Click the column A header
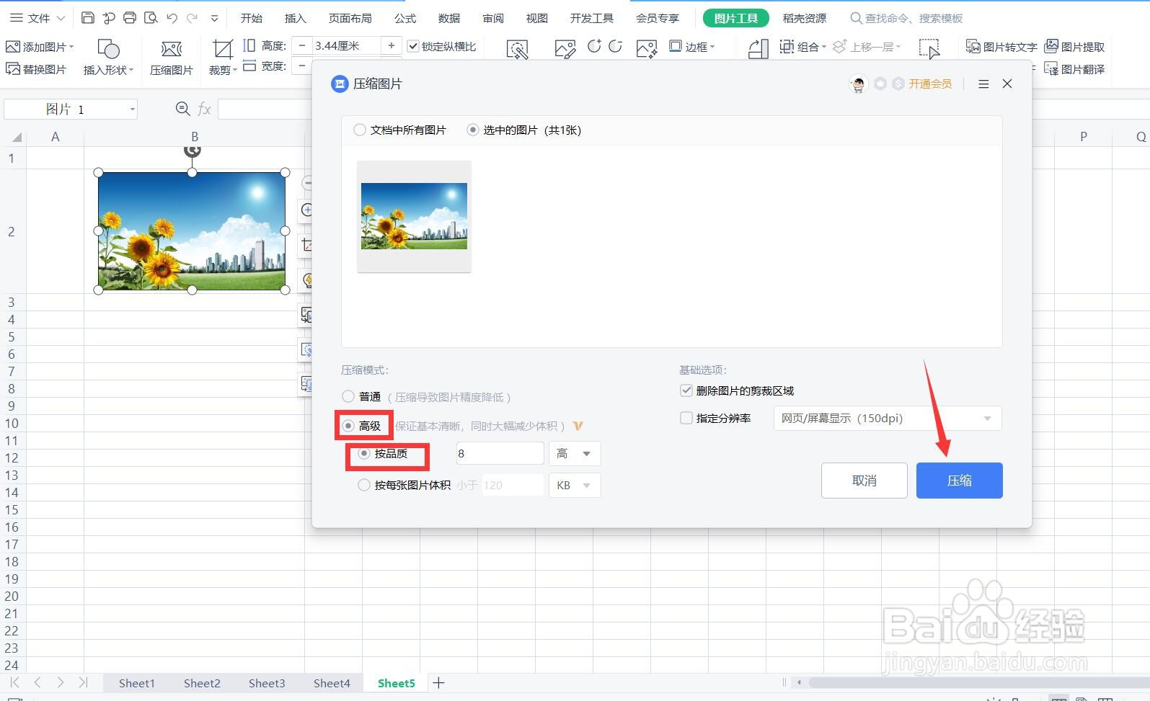This screenshot has width=1150, height=701. pyautogui.click(x=56, y=137)
